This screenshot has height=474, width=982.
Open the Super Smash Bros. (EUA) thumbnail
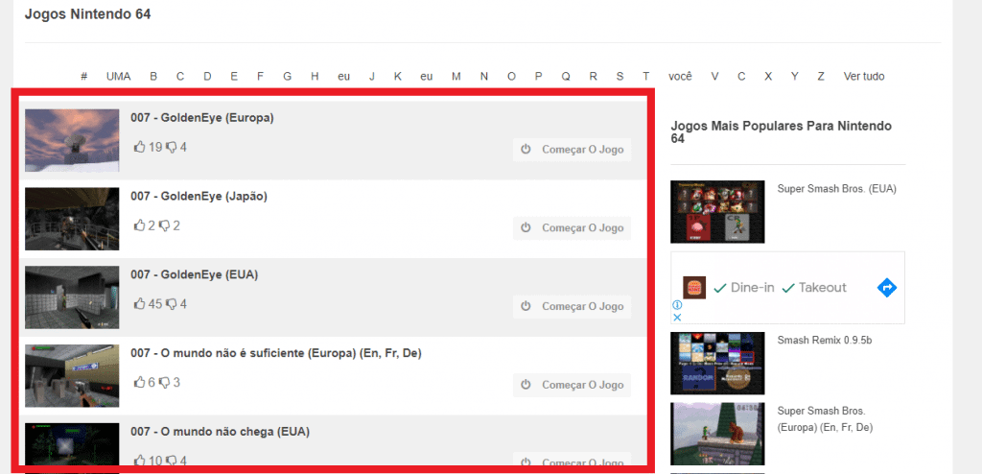(x=717, y=212)
